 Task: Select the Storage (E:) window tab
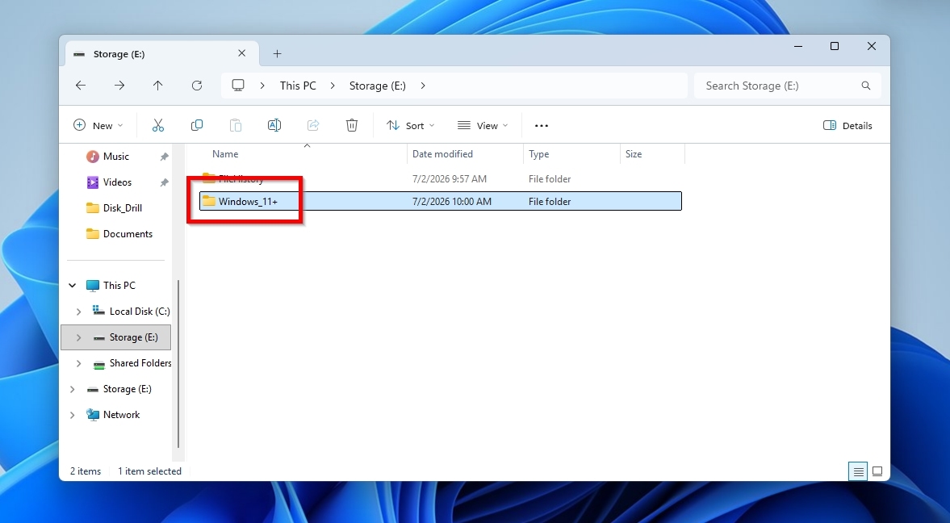click(162, 54)
